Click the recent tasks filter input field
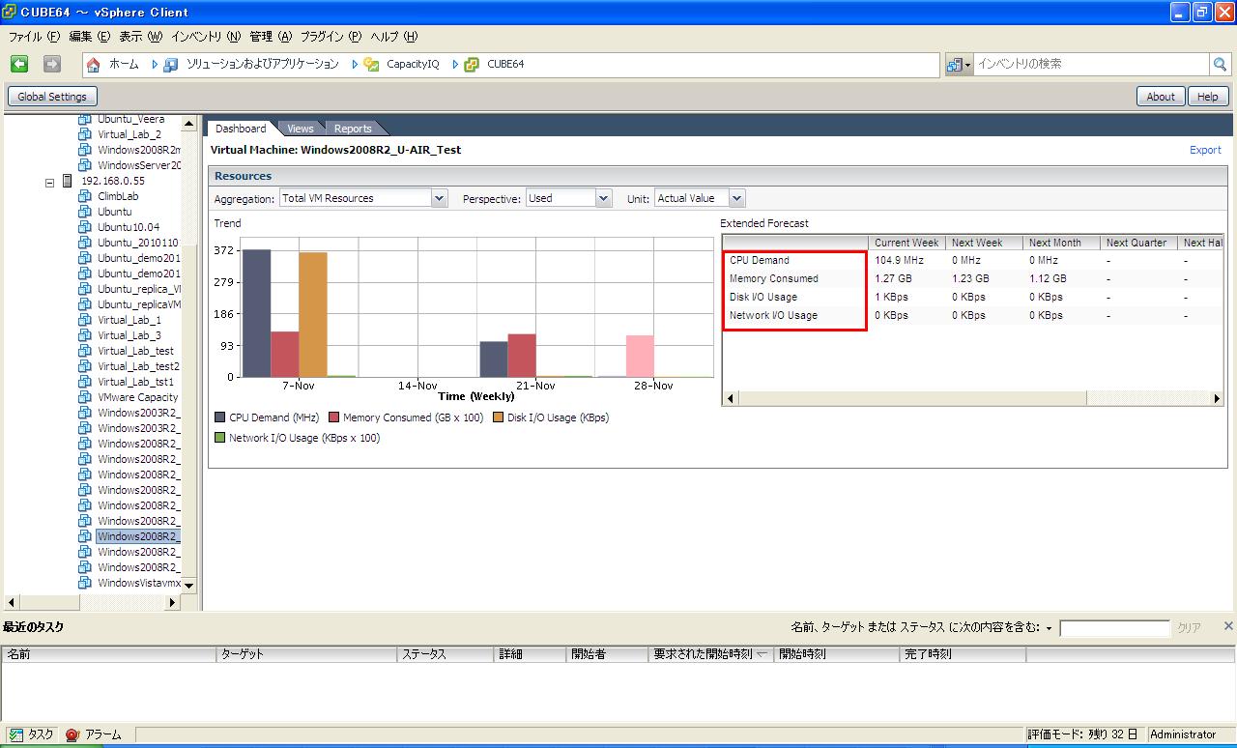 coord(1114,628)
